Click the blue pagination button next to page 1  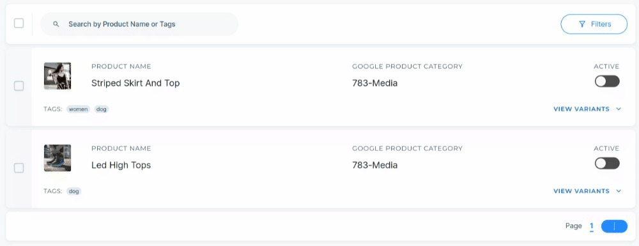coord(614,226)
